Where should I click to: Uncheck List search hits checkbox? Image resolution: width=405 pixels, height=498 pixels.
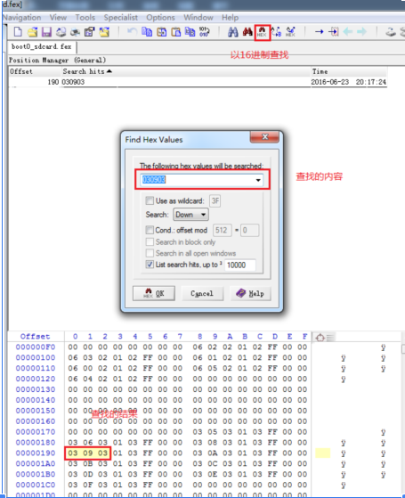pos(150,265)
